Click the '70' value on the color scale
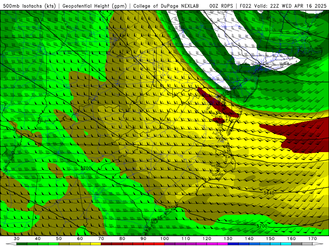The height and width of the screenshot is (246, 329). pos(101,239)
